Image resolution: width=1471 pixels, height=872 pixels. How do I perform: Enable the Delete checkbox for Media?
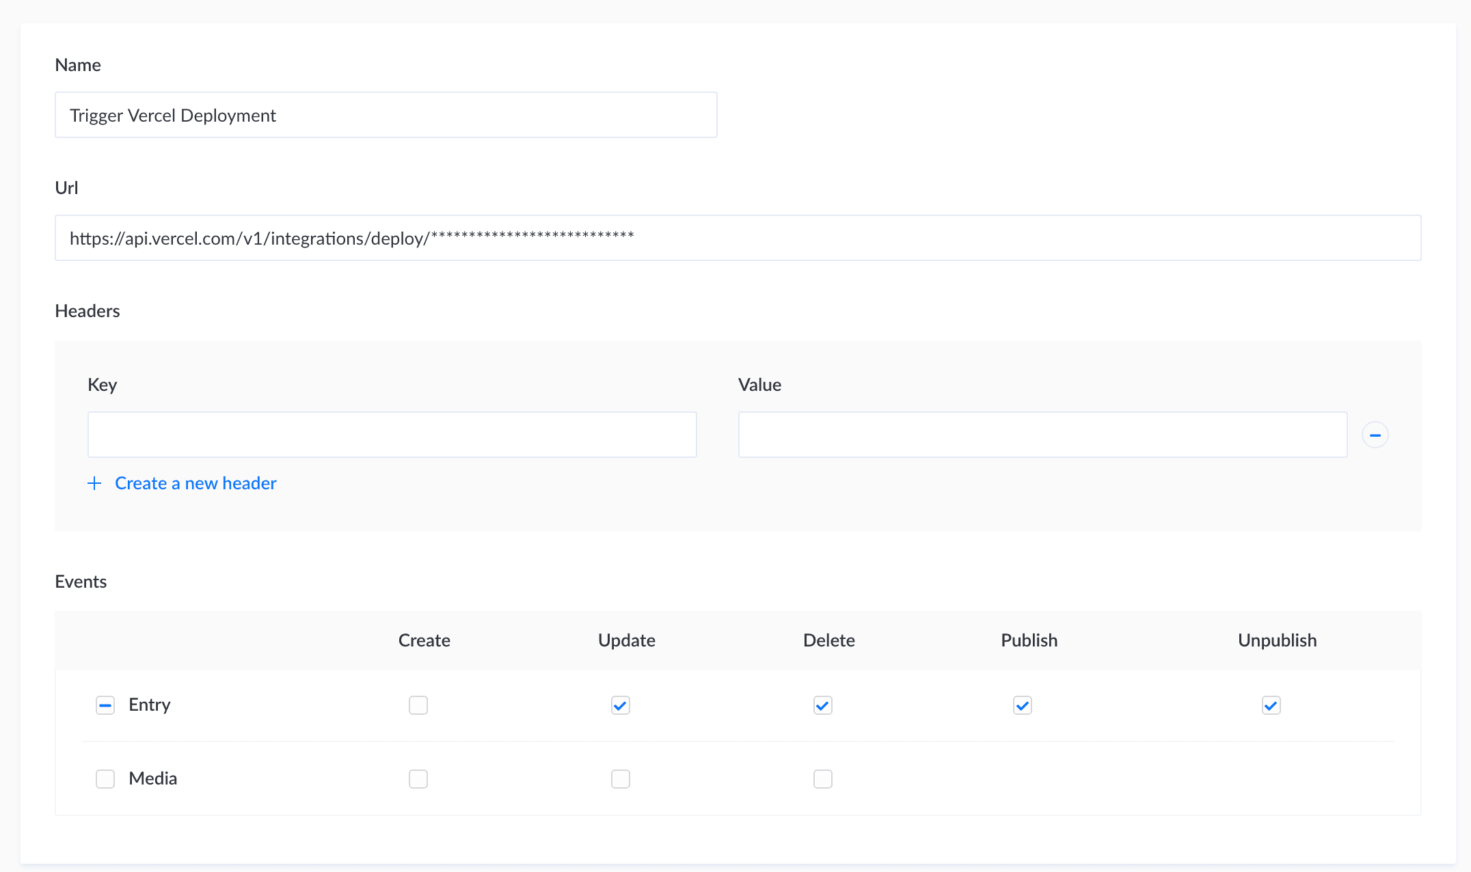point(822,778)
